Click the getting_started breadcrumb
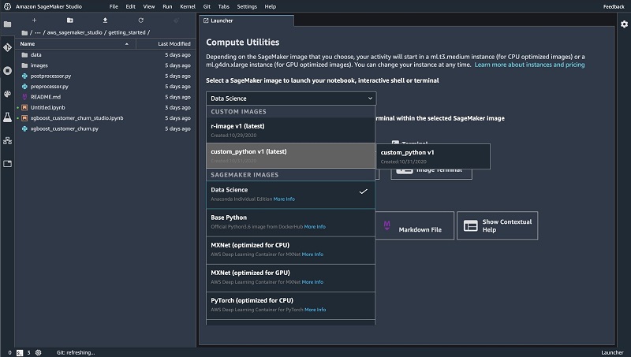Viewport: 631px width, 357px height. [126, 32]
